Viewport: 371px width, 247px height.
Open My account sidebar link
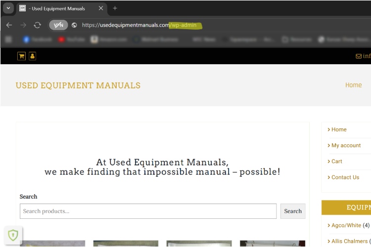(346, 145)
